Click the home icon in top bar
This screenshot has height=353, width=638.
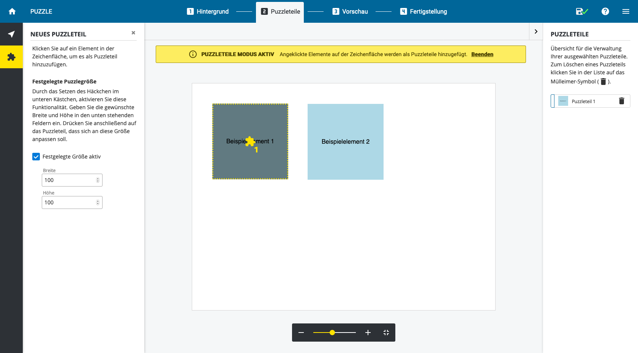pos(12,11)
